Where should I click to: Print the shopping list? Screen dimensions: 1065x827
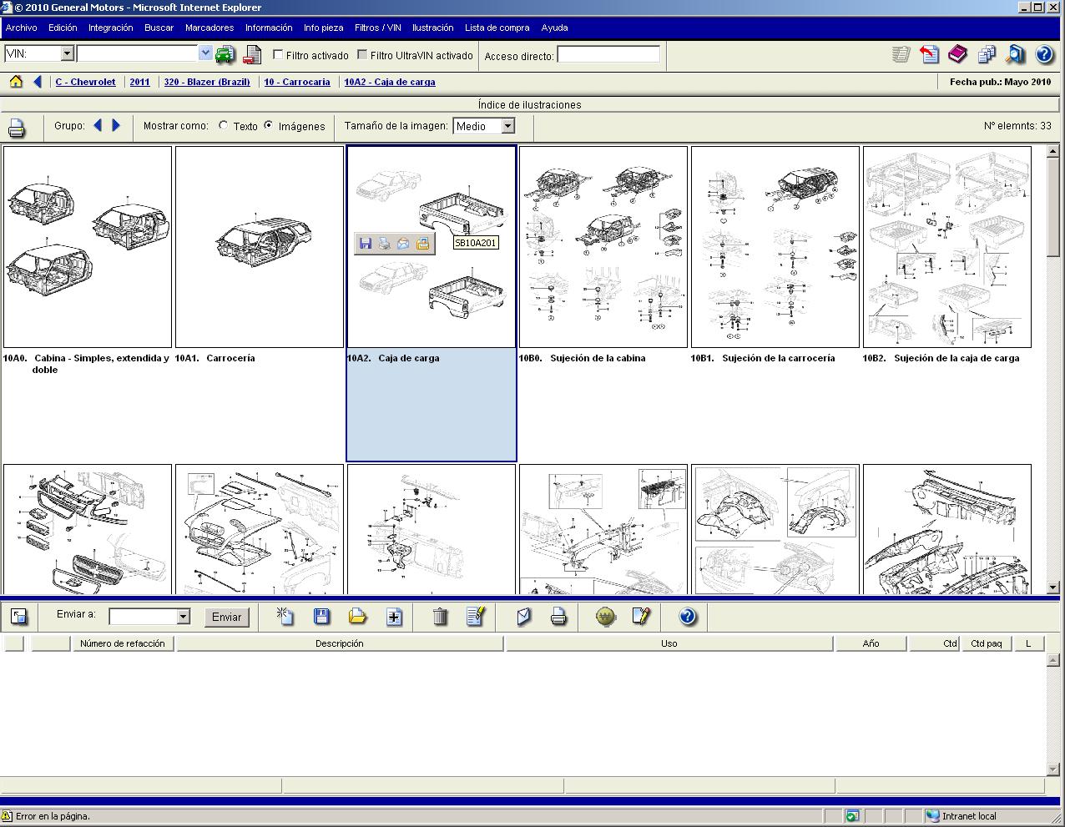point(559,617)
